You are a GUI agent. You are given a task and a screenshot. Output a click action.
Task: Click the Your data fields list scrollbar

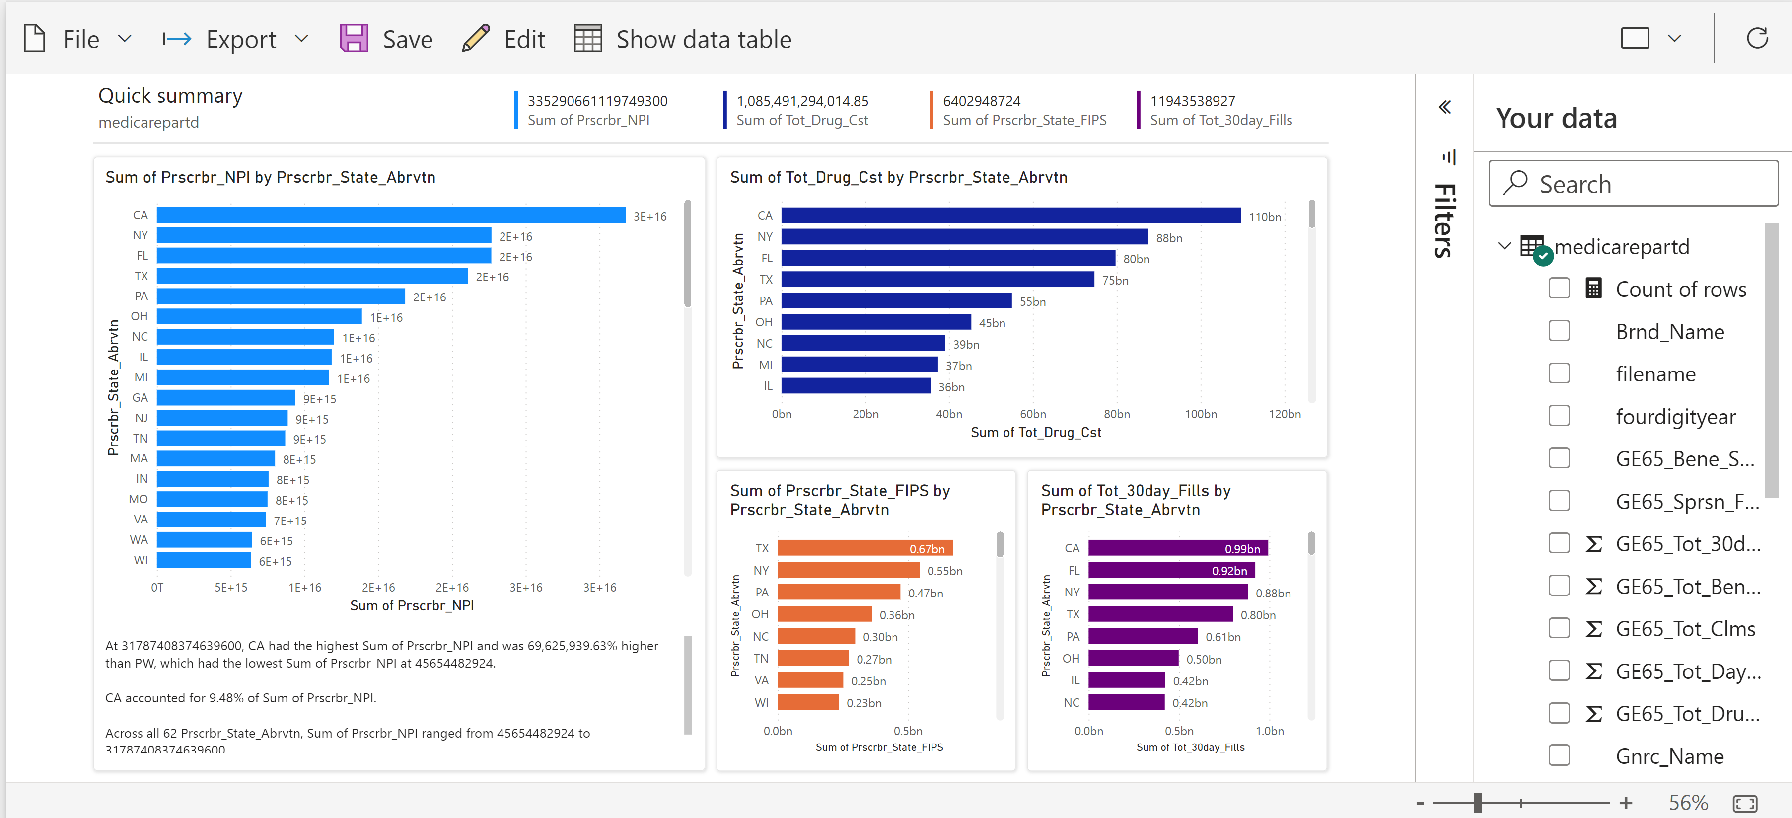click(1772, 360)
